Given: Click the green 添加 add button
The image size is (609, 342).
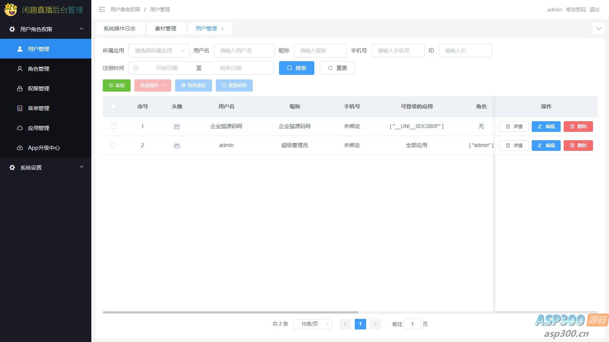Looking at the screenshot, I should tap(116, 85).
